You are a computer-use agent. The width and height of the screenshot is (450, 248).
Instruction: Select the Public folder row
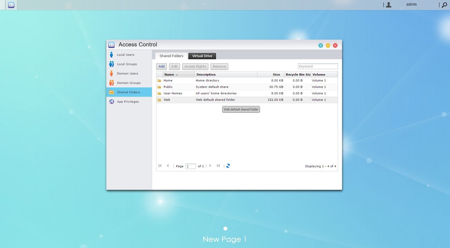click(247, 87)
